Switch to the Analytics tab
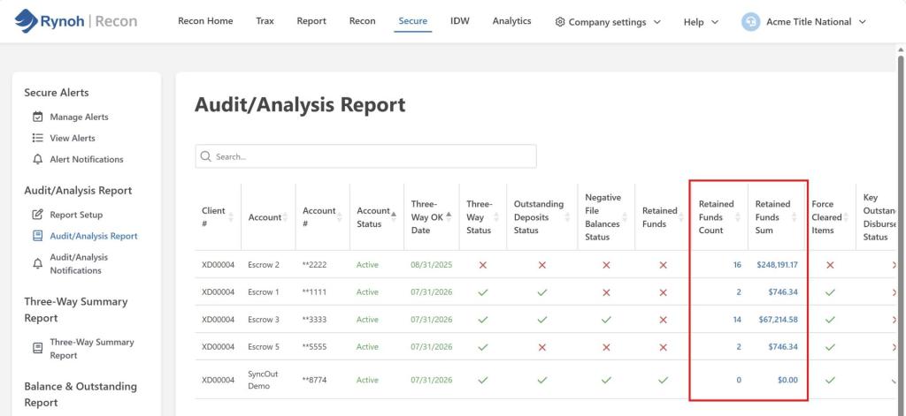The height and width of the screenshot is (416, 906). [511, 21]
